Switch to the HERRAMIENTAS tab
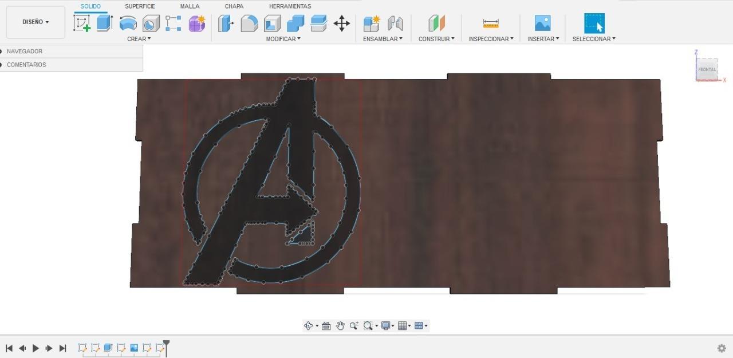733x358 pixels. (290, 6)
